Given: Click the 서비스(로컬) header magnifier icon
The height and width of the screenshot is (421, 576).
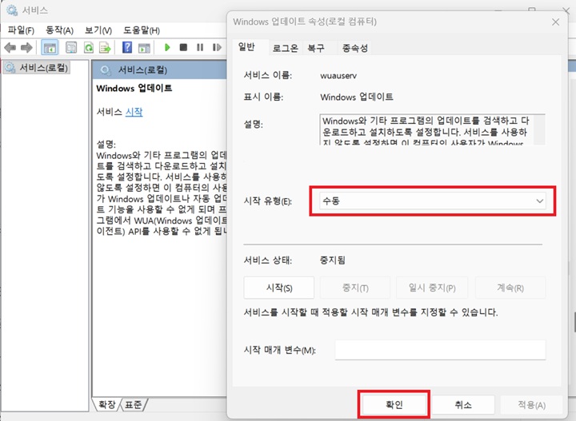Looking at the screenshot, I should click(106, 70).
